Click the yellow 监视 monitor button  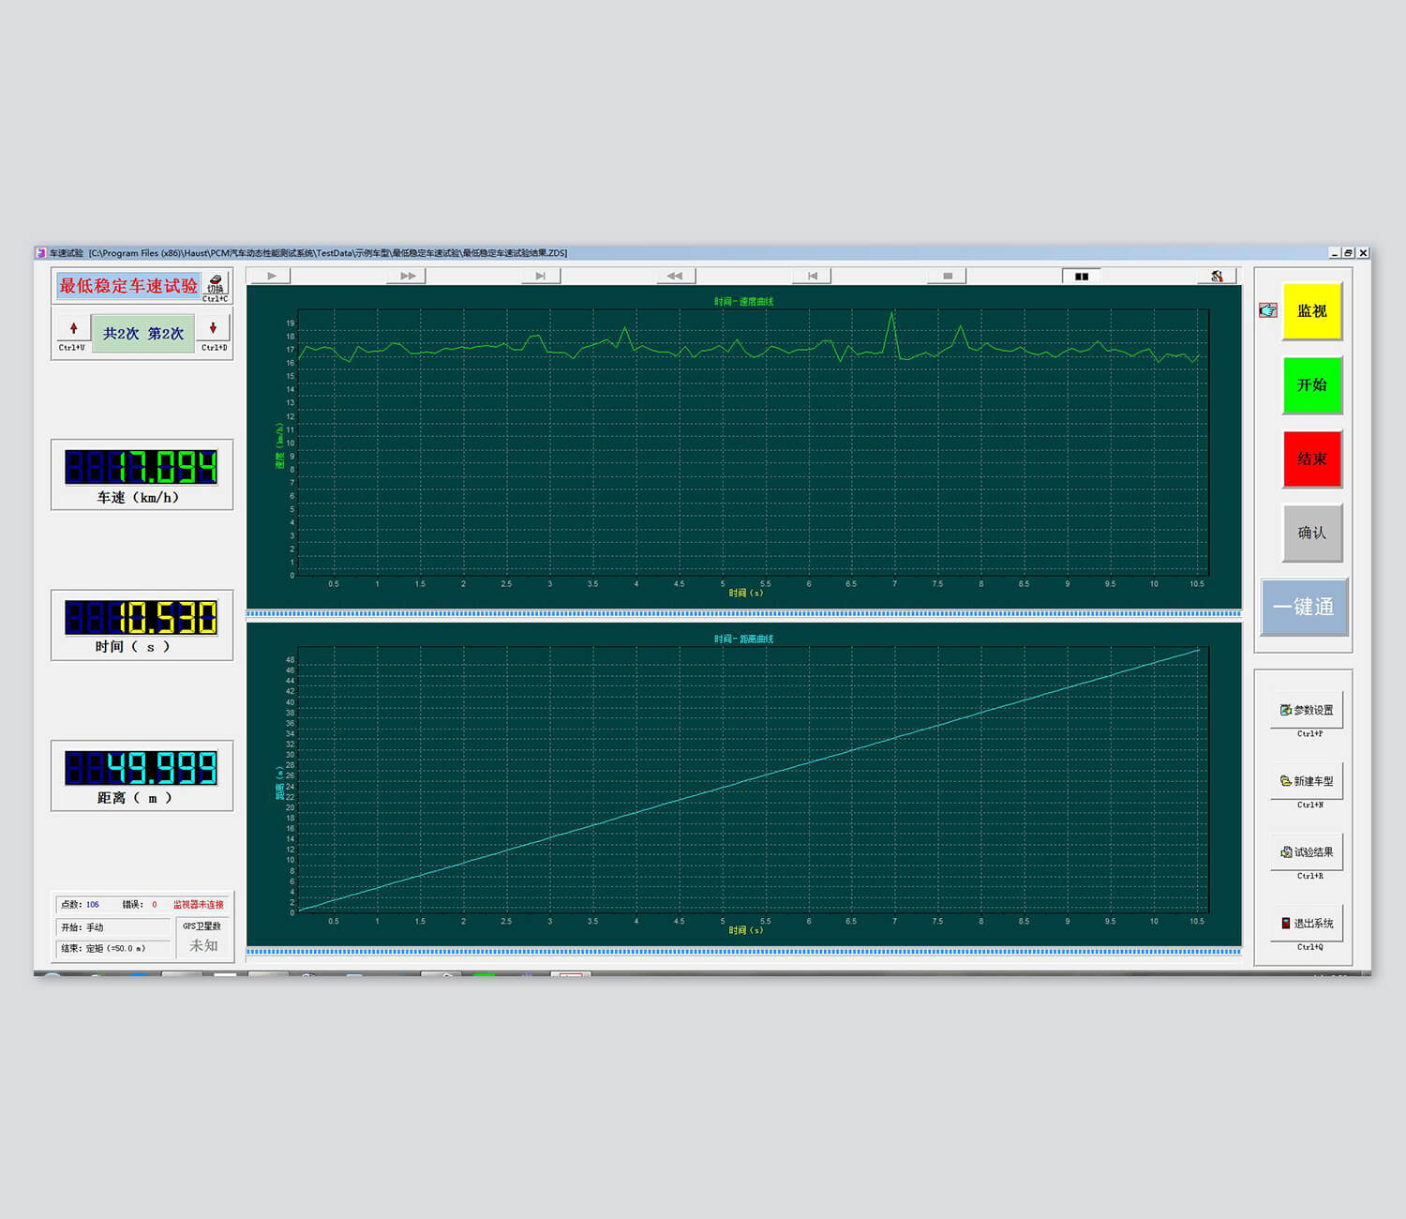1311,311
